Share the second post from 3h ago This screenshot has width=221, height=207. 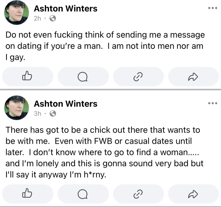(x=193, y=194)
